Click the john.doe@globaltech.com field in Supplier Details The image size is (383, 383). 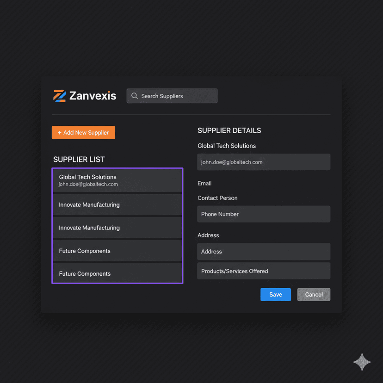coord(264,162)
